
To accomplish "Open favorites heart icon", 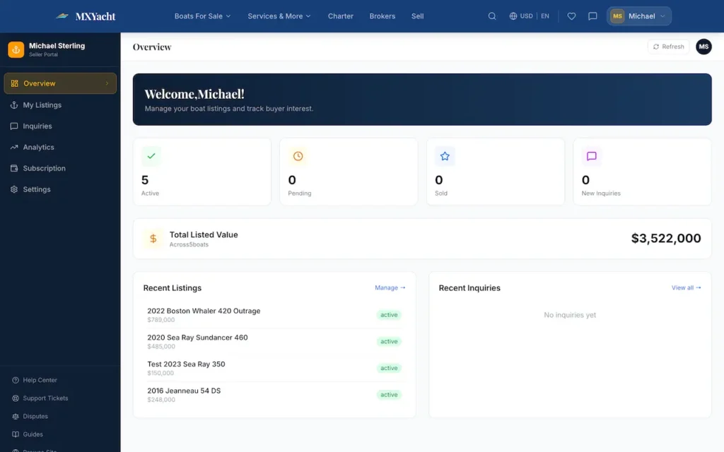I will (x=571, y=16).
